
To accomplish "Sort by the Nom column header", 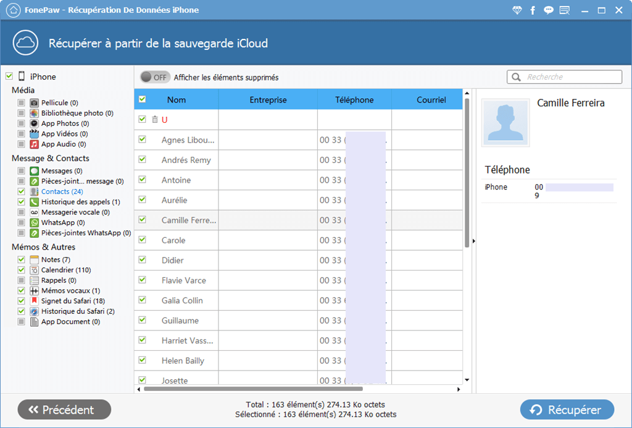I will point(177,99).
